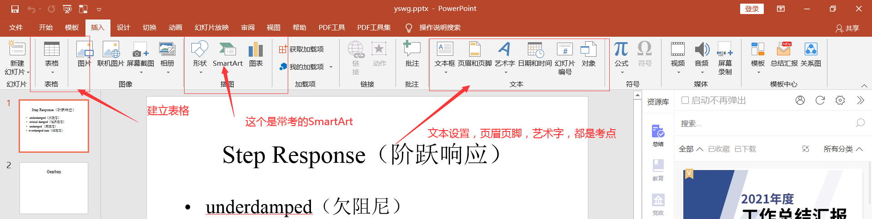Click the Share (共享) button

pos(847,28)
